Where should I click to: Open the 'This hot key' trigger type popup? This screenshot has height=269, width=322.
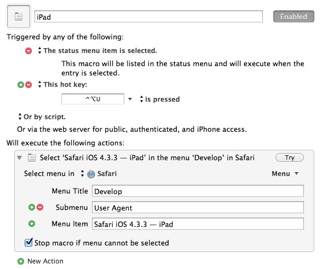click(x=62, y=84)
